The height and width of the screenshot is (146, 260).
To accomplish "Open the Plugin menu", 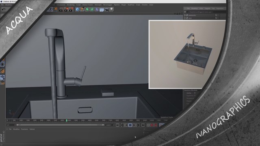I will [x=123, y=5].
